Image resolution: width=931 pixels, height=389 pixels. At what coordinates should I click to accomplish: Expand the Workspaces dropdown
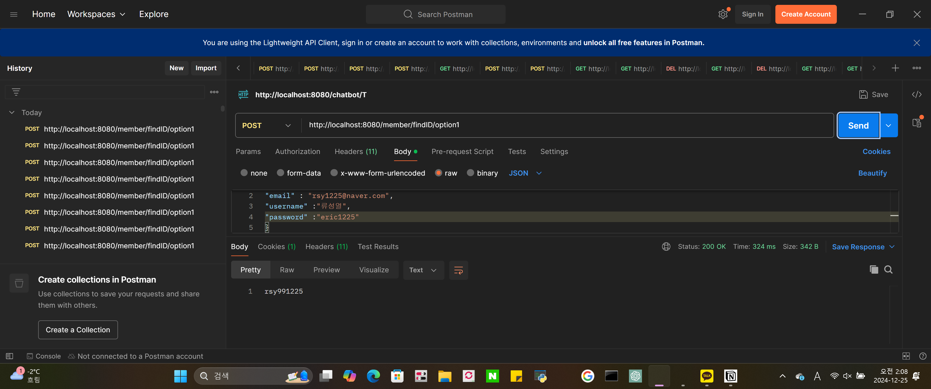96,14
